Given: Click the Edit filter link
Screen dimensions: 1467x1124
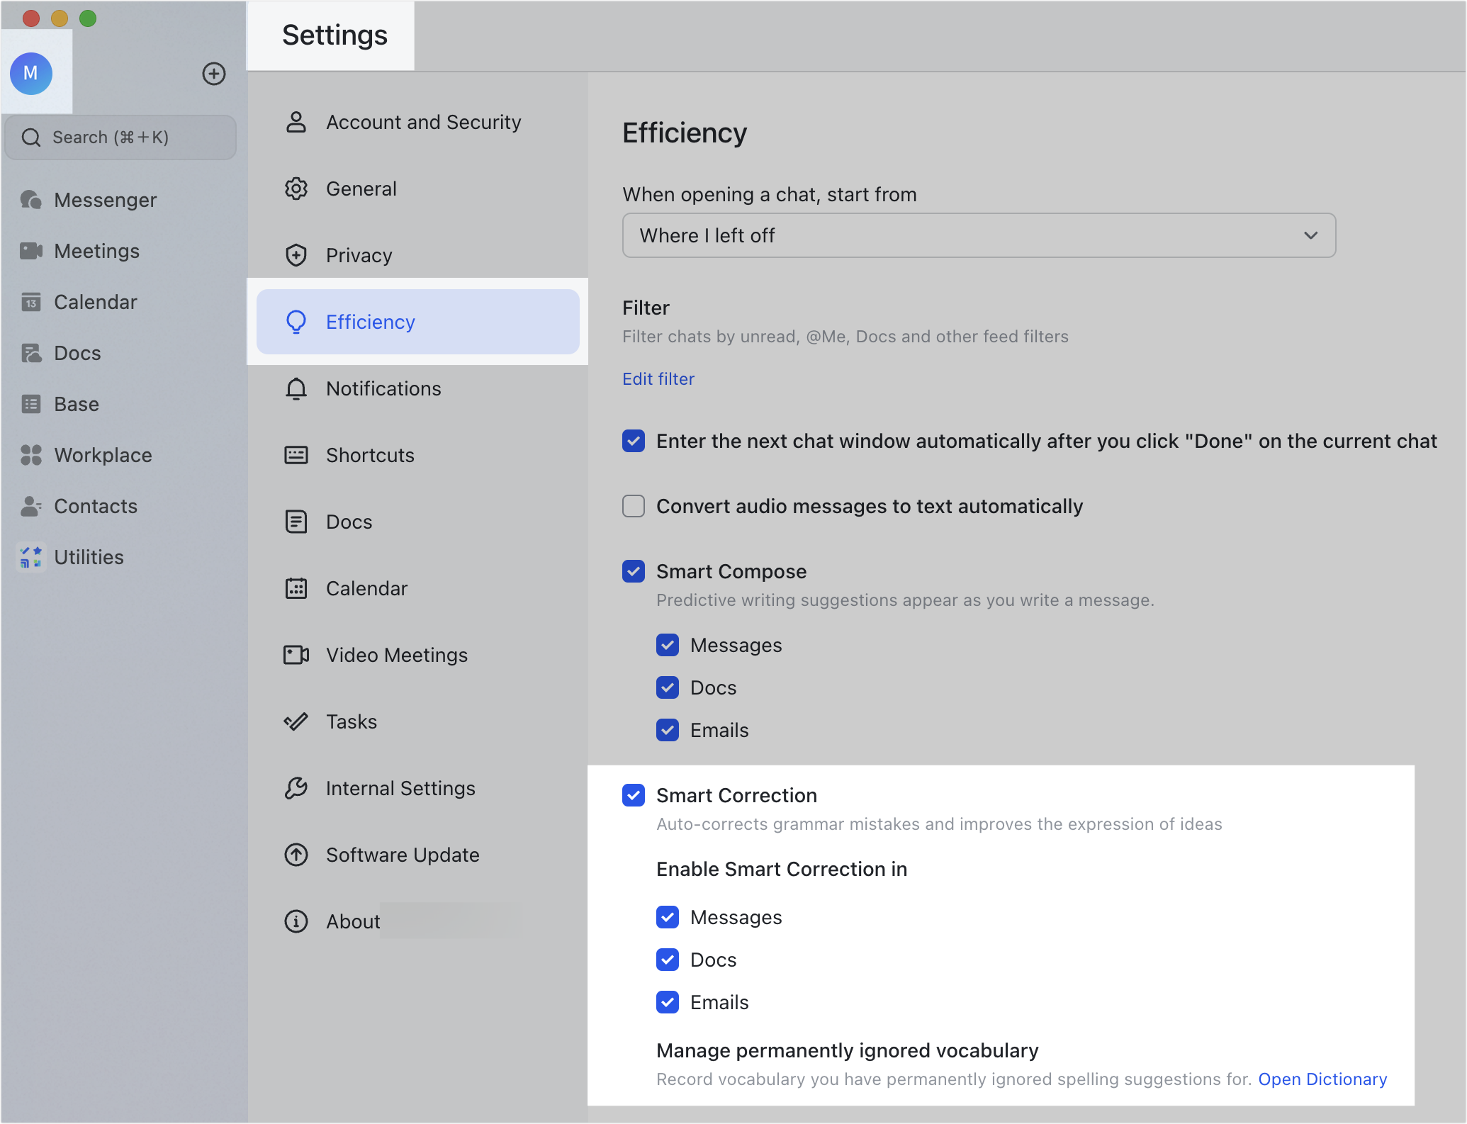Looking at the screenshot, I should [x=658, y=379].
